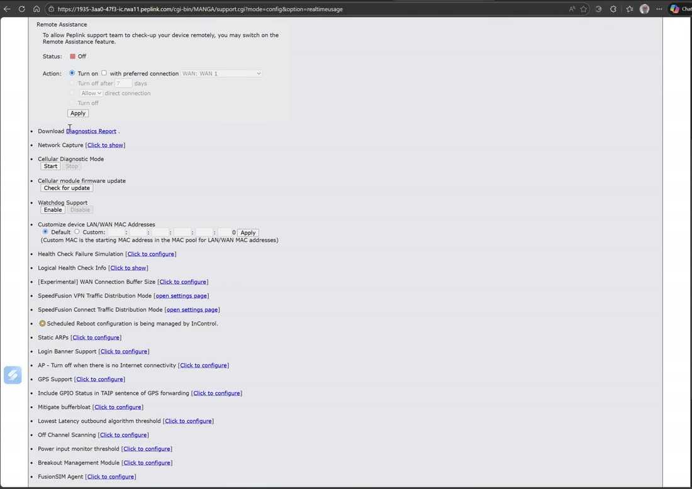Open the Allow direct connection dropdown
This screenshot has width=692, height=489.
pos(91,93)
